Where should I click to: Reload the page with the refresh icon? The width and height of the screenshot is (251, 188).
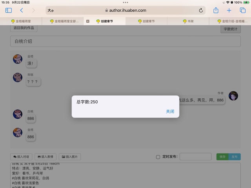[x=201, y=11]
